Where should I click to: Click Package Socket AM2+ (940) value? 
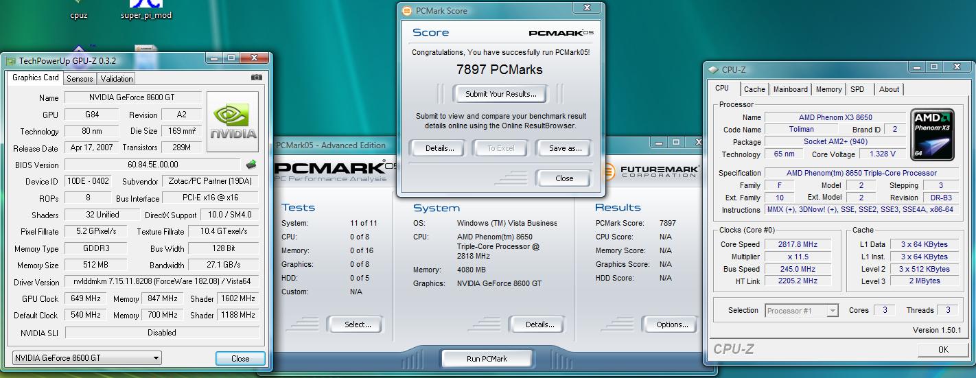835,141
